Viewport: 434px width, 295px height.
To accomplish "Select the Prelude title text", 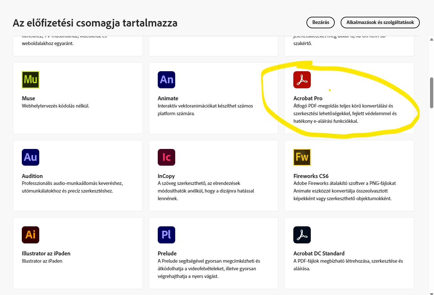I will 167,254.
